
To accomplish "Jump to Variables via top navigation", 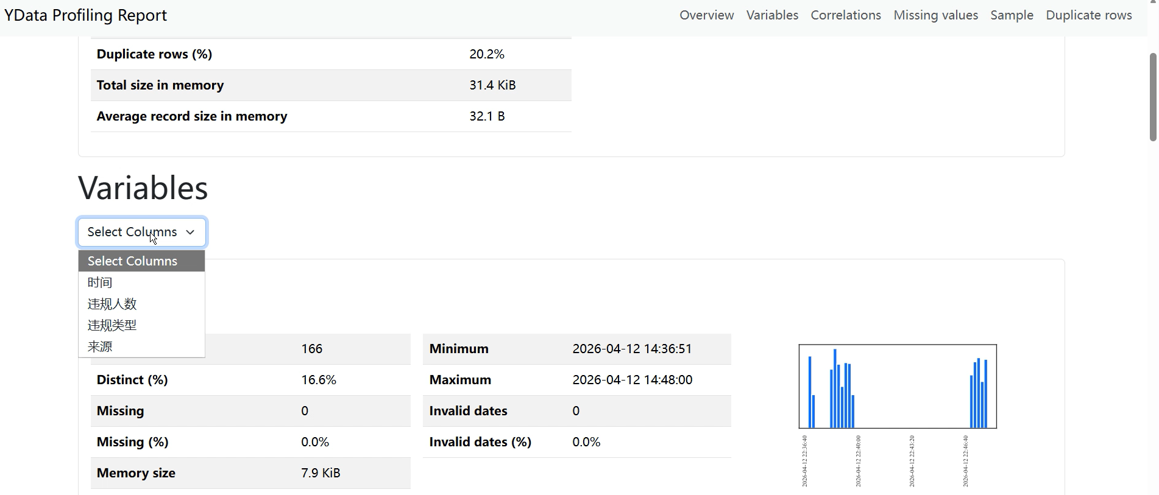I will (772, 15).
